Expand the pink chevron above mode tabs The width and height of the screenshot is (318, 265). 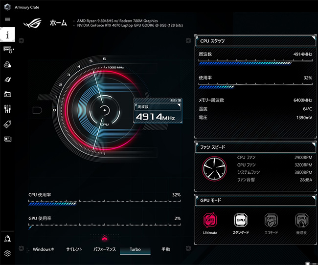[105, 239]
